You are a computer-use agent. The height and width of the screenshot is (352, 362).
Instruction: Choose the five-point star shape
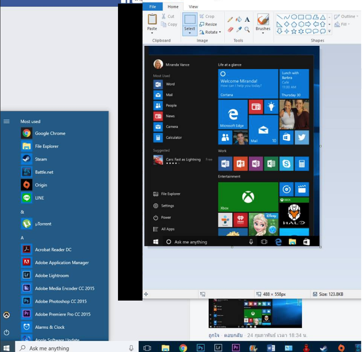(x=294, y=31)
